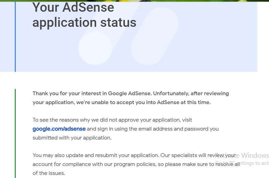The height and width of the screenshot is (178, 269).
Task: Click the 'application status' heading line
Action: (x=84, y=23)
